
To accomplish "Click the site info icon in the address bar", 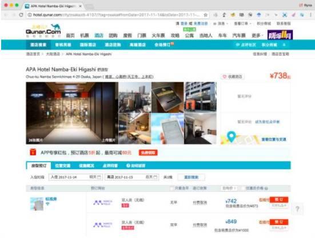I will click(30, 15).
